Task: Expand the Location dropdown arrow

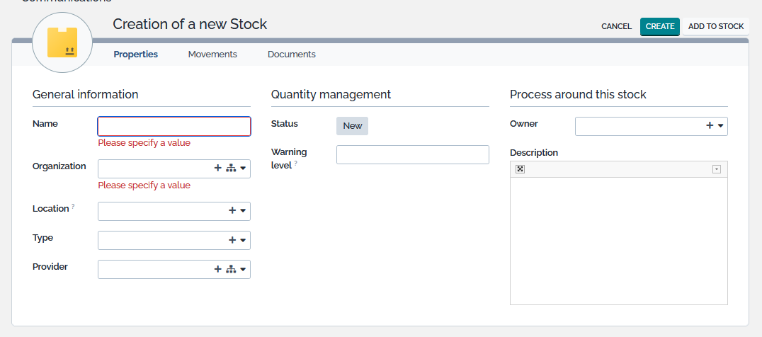Action: [x=243, y=211]
